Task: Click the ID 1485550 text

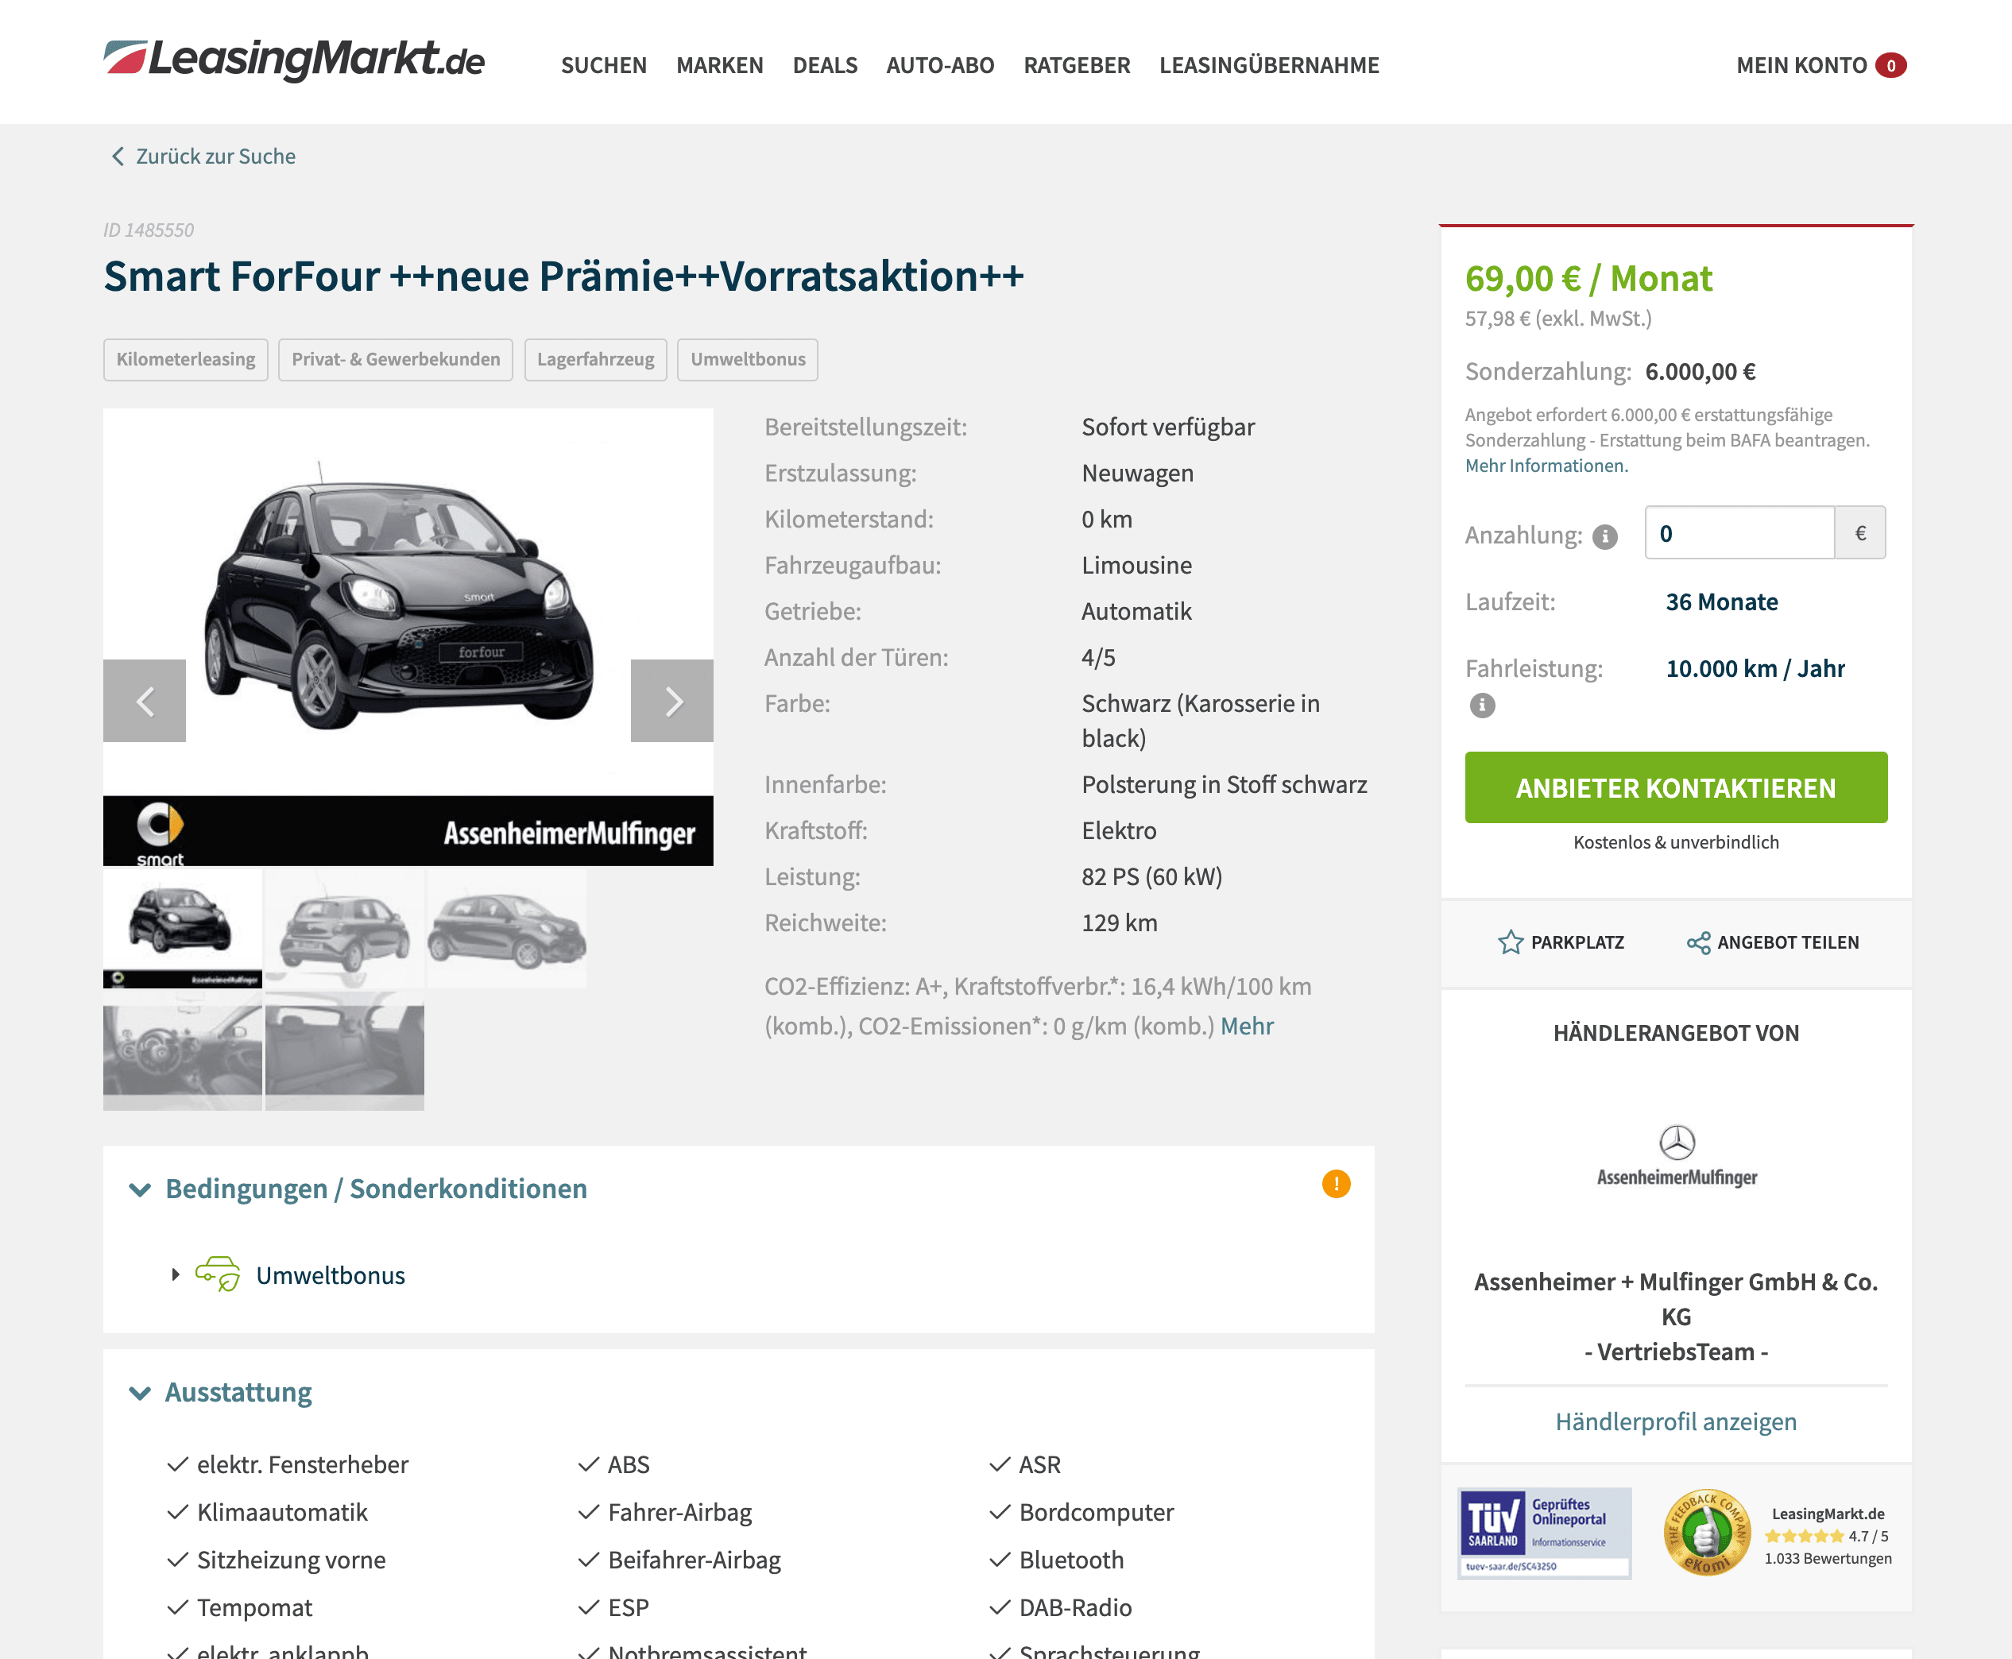Action: tap(148, 230)
